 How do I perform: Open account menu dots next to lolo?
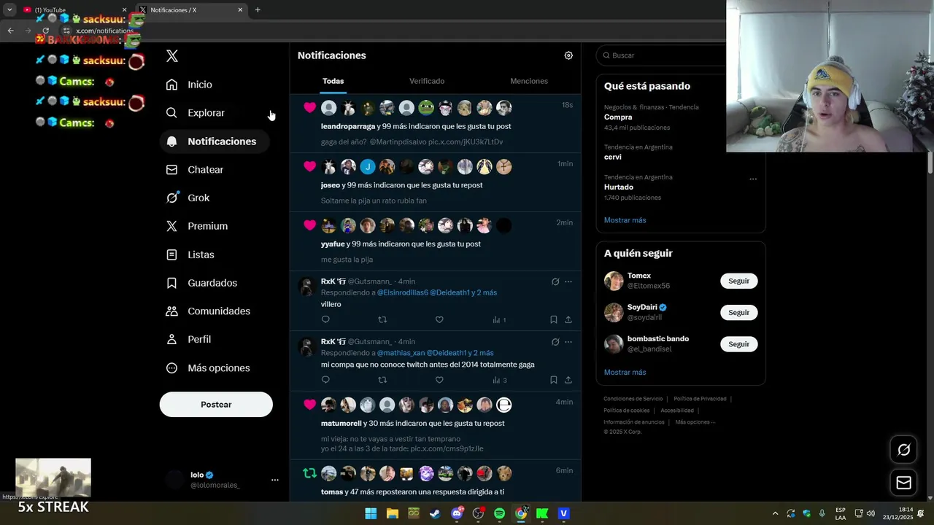[275, 480]
